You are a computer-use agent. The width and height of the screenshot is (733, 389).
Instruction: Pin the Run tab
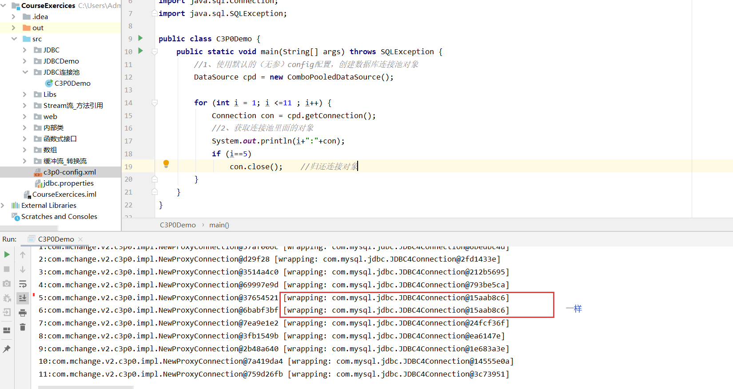pos(7,349)
